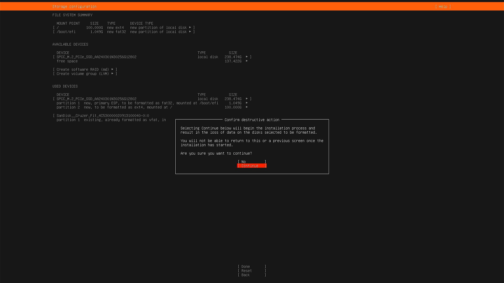This screenshot has width=504, height=283.
Task: Select the Done button at bottom
Action: [252, 266]
